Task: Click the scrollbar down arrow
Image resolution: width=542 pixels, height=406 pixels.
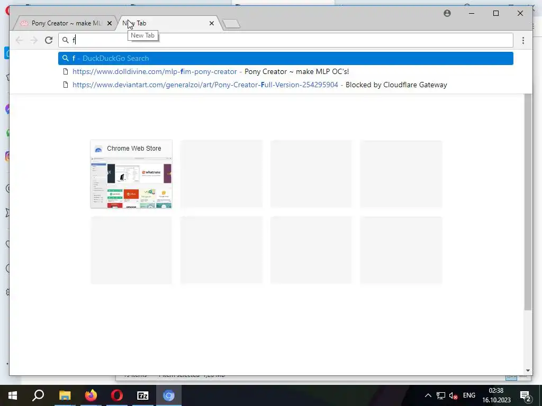Action: tap(528, 371)
